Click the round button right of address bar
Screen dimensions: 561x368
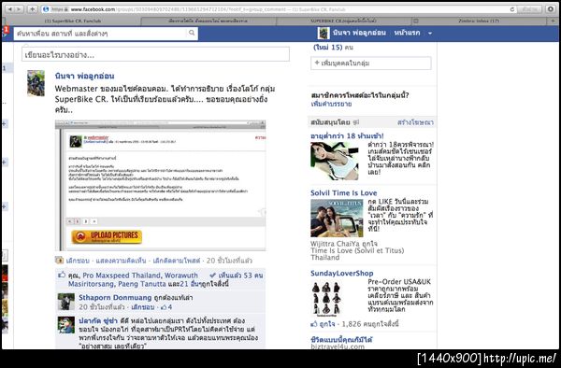(551, 9)
